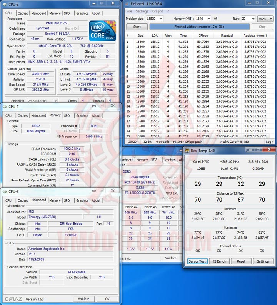Open the Problem size dropdown in LinX
The height and width of the screenshot is (305, 277).
[x=161, y=19]
